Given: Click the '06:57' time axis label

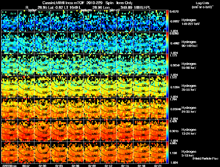Looking at the screenshot, I should (26, 166).
